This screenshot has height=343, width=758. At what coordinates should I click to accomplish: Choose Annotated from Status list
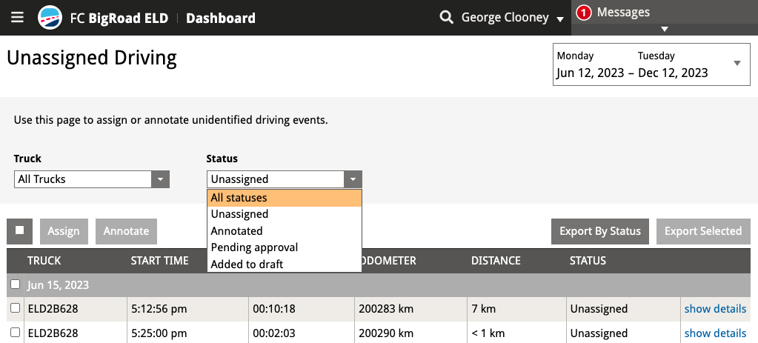(x=285, y=231)
